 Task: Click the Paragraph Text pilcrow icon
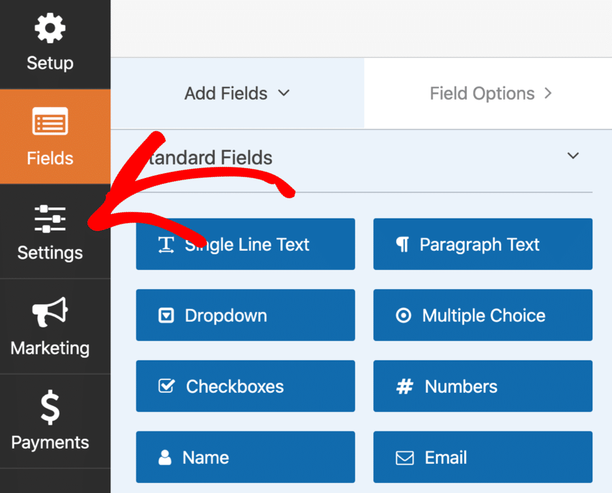coord(403,245)
